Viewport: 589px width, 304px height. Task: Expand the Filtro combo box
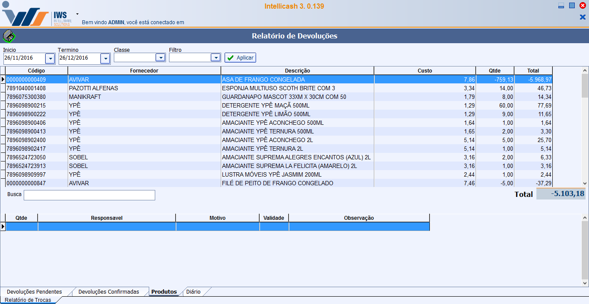pyautogui.click(x=216, y=57)
